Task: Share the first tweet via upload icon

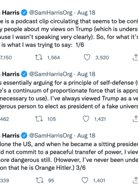Action: pos(135,57)
